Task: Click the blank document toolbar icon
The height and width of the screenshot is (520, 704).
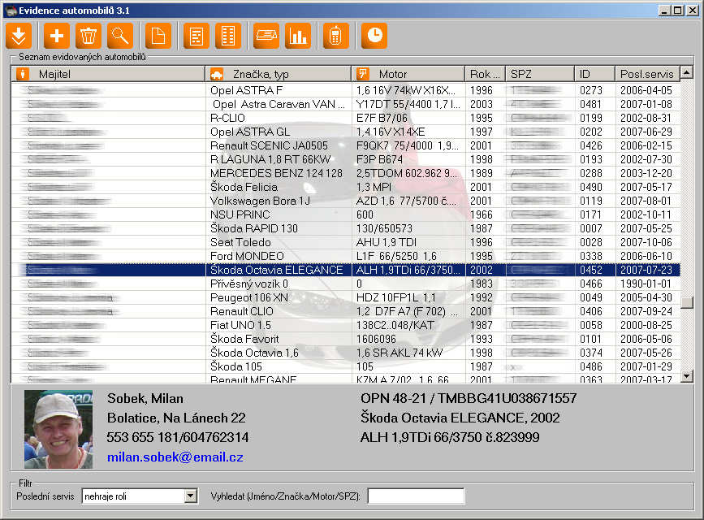Action: click(x=158, y=36)
